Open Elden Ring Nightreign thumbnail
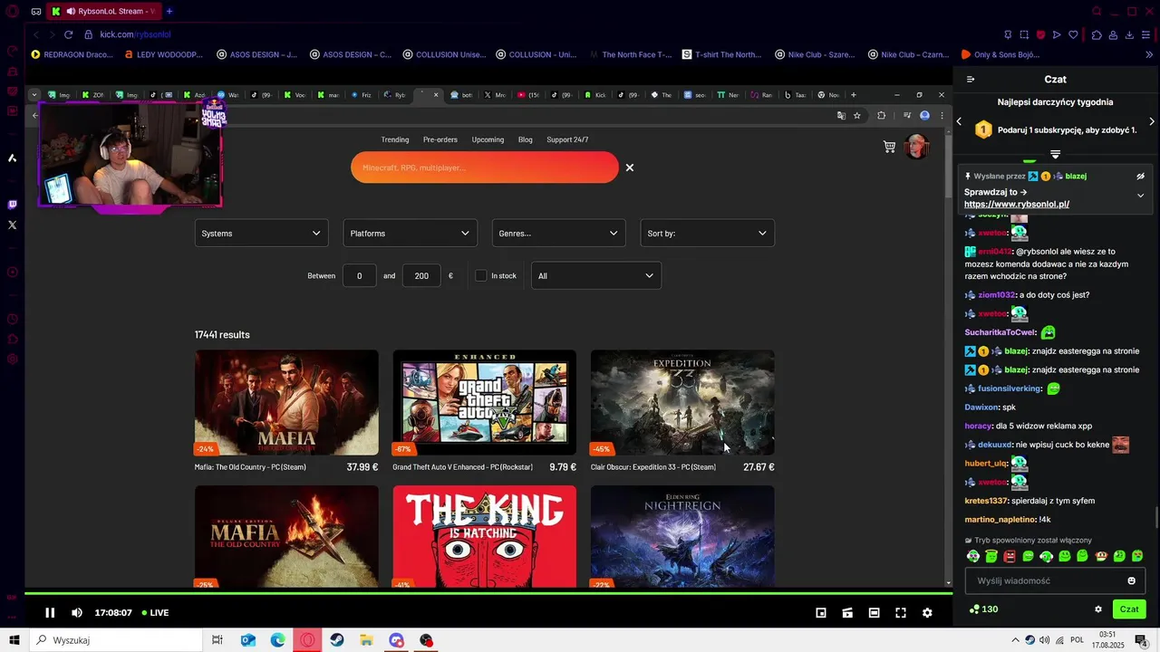Screen dimensions: 1160x652 click(x=682, y=536)
